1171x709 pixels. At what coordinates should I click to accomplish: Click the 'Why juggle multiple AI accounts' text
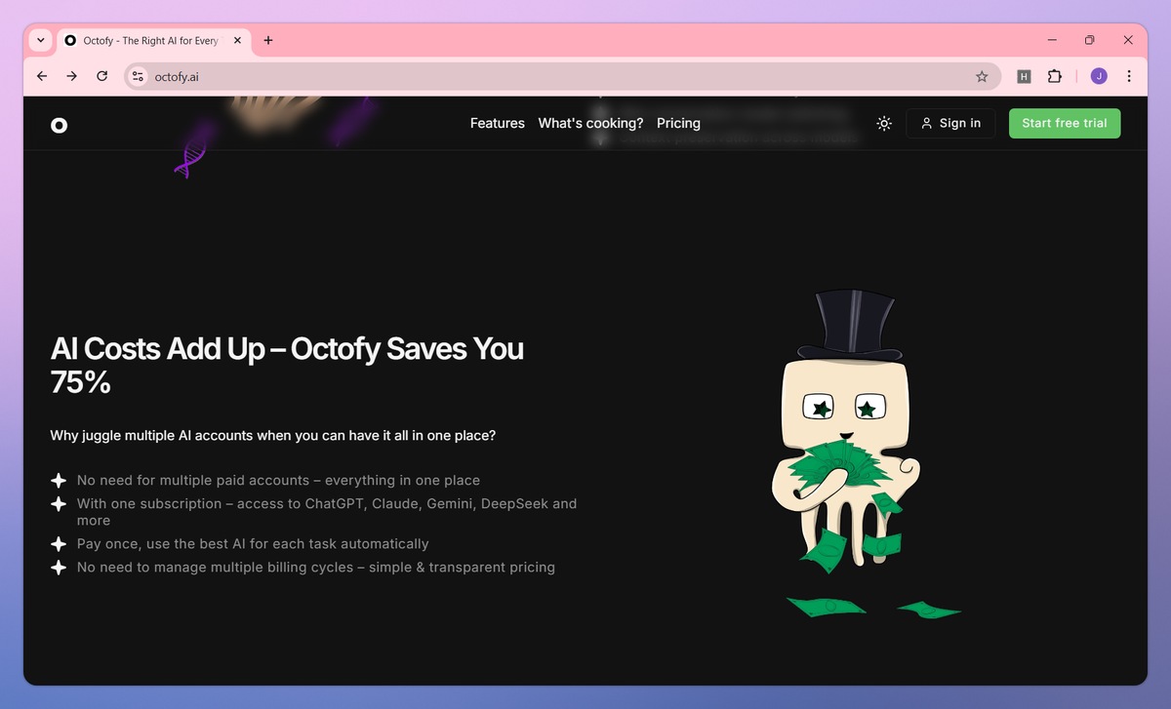tap(273, 435)
